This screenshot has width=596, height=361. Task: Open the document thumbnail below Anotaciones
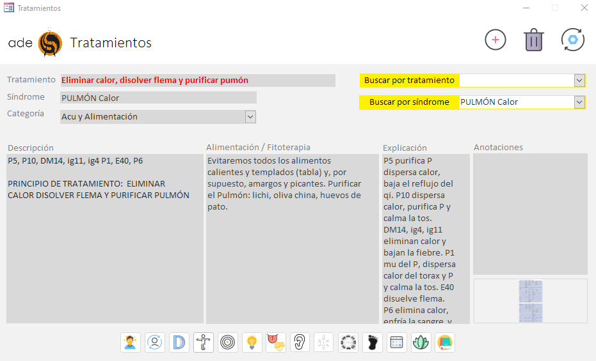[530, 300]
